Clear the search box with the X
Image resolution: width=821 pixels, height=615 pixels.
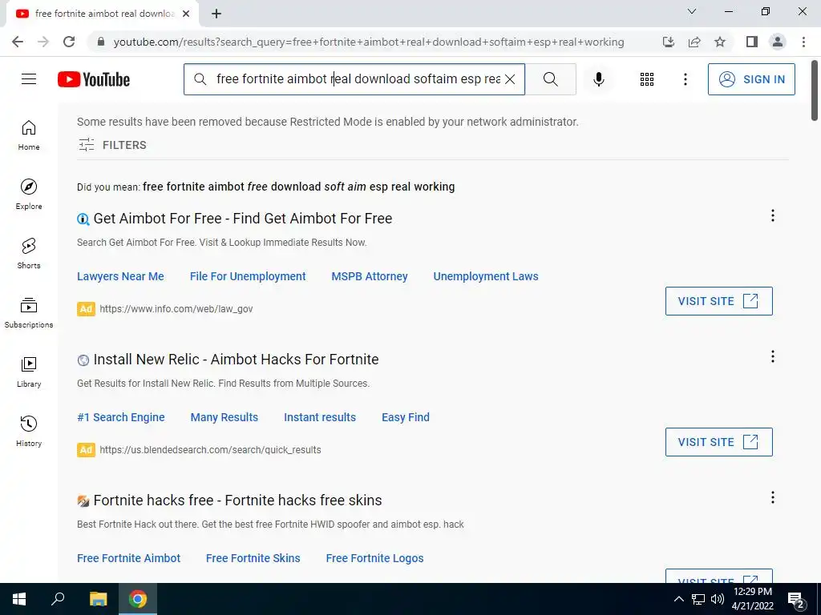click(510, 79)
